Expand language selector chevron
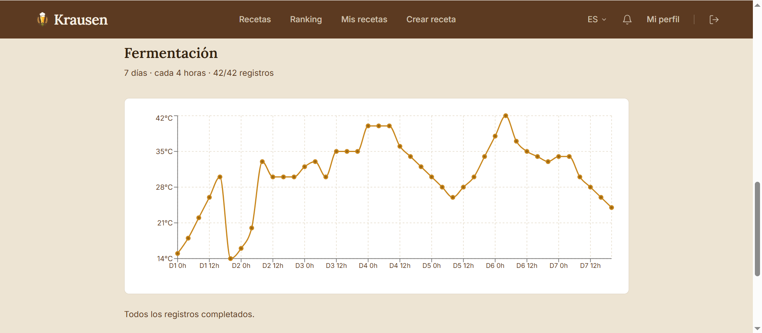Screen dimensions: 762x333 604,19
